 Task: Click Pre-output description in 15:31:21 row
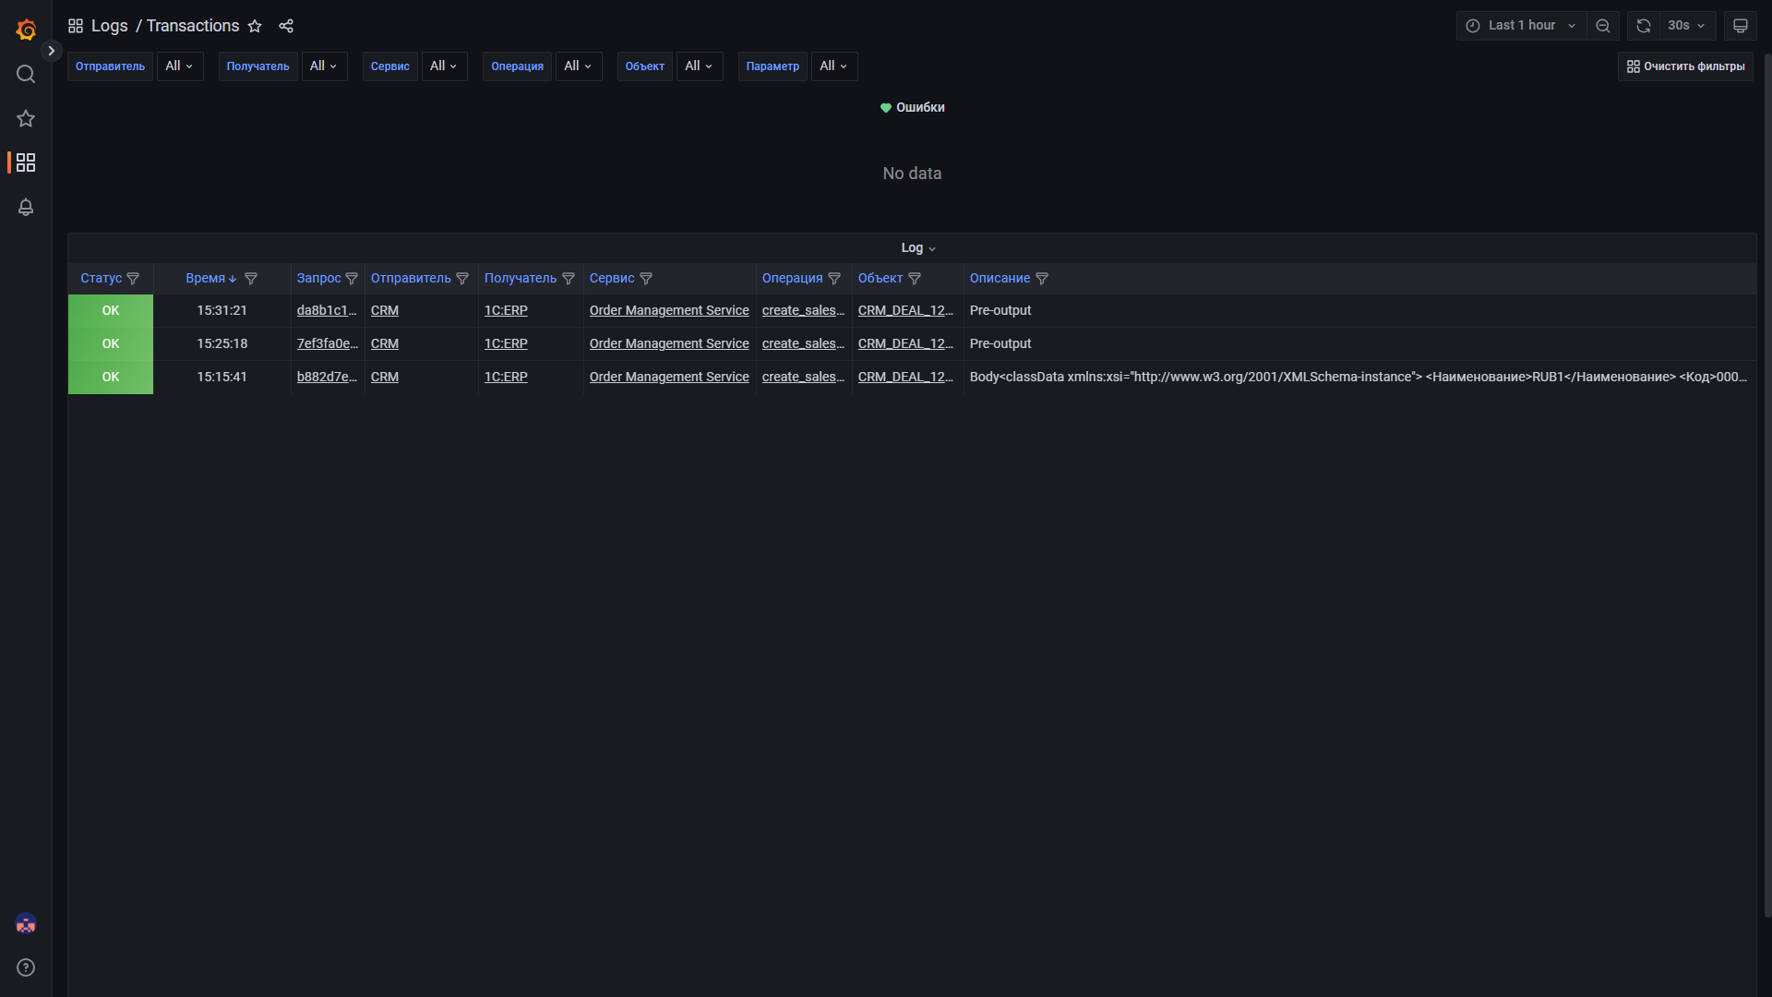[x=1000, y=310]
